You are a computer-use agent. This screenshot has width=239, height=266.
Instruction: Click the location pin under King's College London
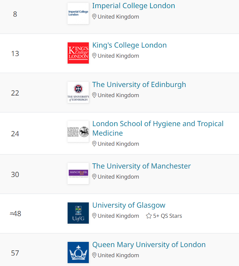pos(94,56)
